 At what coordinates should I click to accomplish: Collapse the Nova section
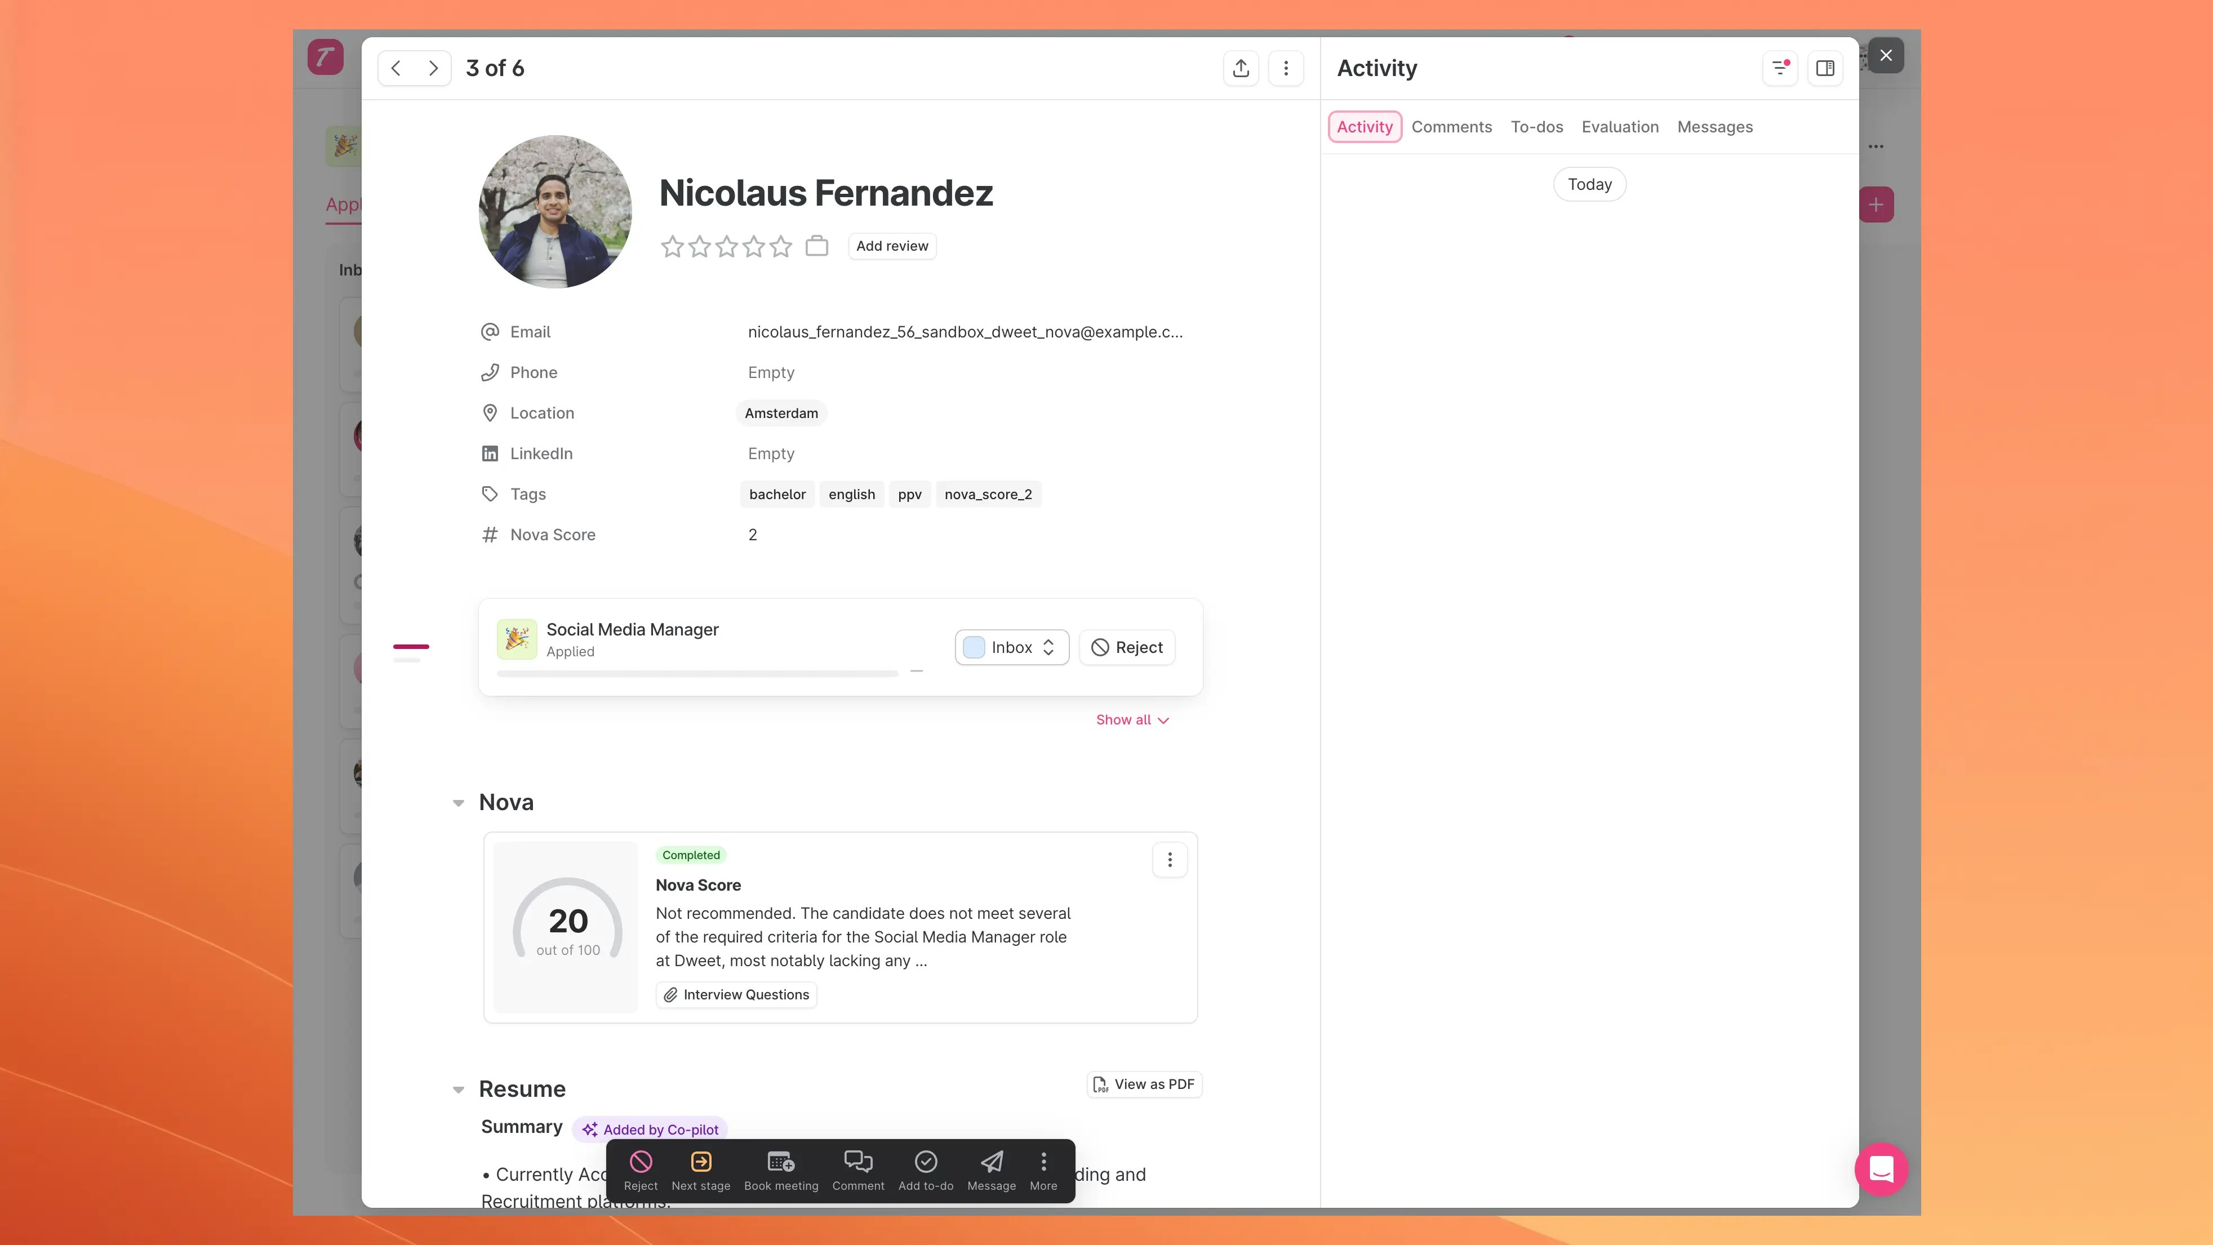pyautogui.click(x=459, y=803)
